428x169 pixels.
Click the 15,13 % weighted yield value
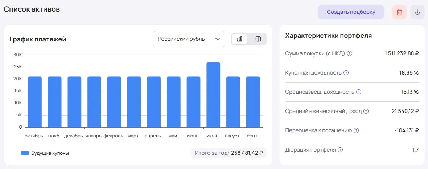410,92
